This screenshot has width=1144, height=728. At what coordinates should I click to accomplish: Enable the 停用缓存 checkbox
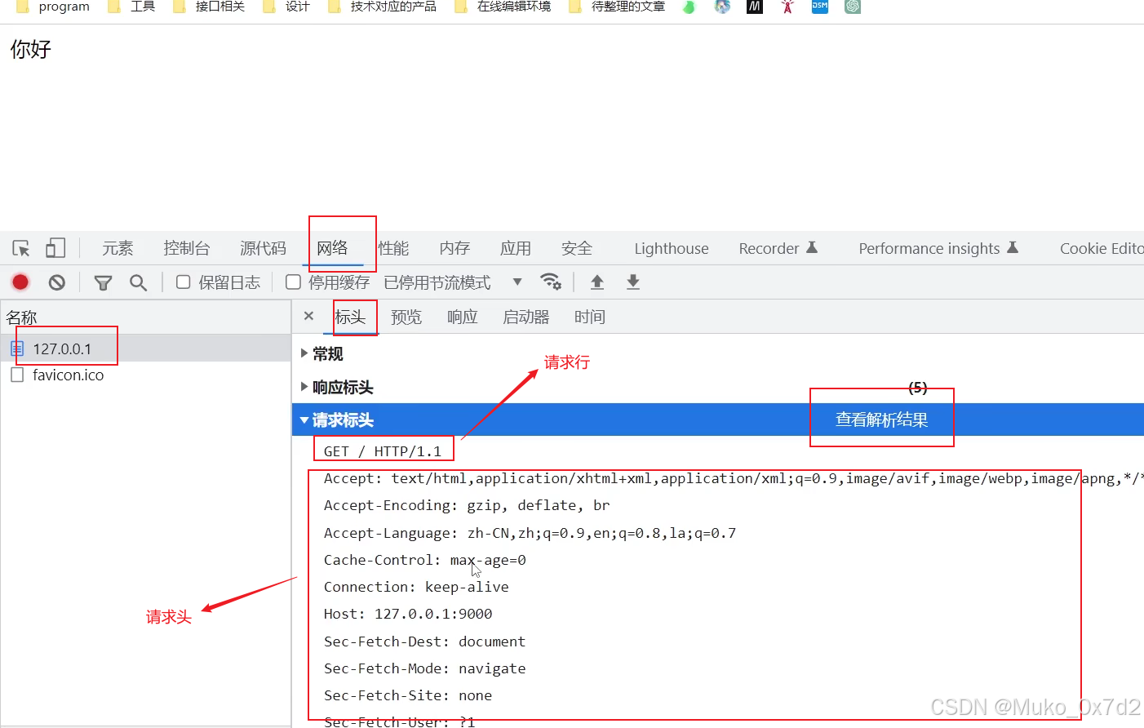click(x=293, y=282)
